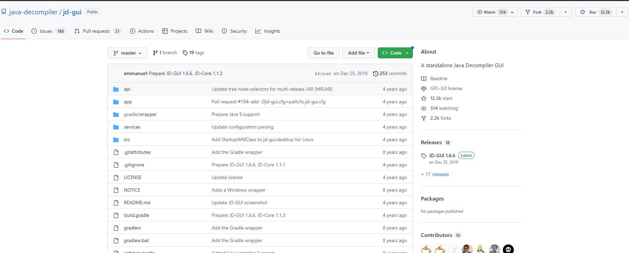The height and width of the screenshot is (253, 629).
Task: Open the first contributor avatar
Action: click(x=426, y=250)
